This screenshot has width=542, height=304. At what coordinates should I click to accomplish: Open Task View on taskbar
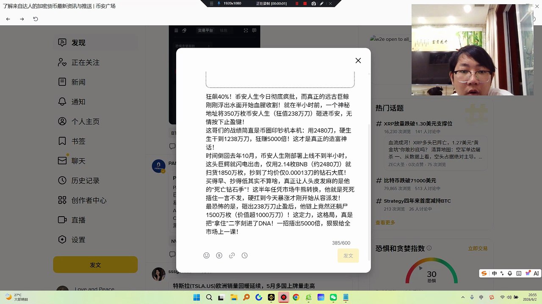(x=221, y=297)
